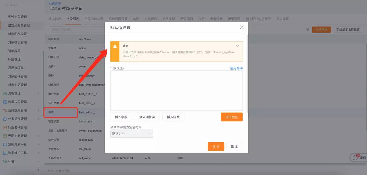This screenshot has width=367, height=175.
Task: Click the 业务规则管理 wrench icon
Action: tap(5, 110)
